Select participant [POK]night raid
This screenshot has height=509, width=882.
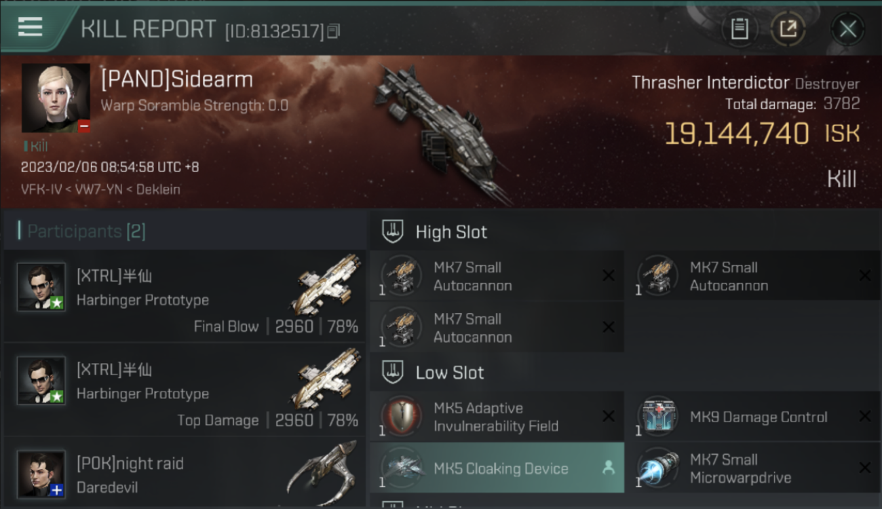(x=185, y=474)
